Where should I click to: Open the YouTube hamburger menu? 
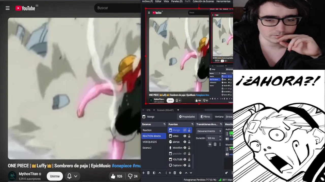click(8, 8)
